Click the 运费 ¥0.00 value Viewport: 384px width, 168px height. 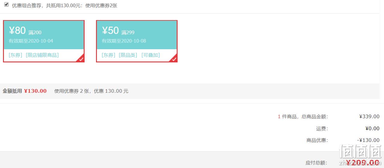[x=372, y=128]
